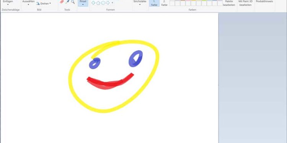Screen dimensions: 287x143
Task: Activate the 1. Farbe selector
Action: click(x=154, y=3)
